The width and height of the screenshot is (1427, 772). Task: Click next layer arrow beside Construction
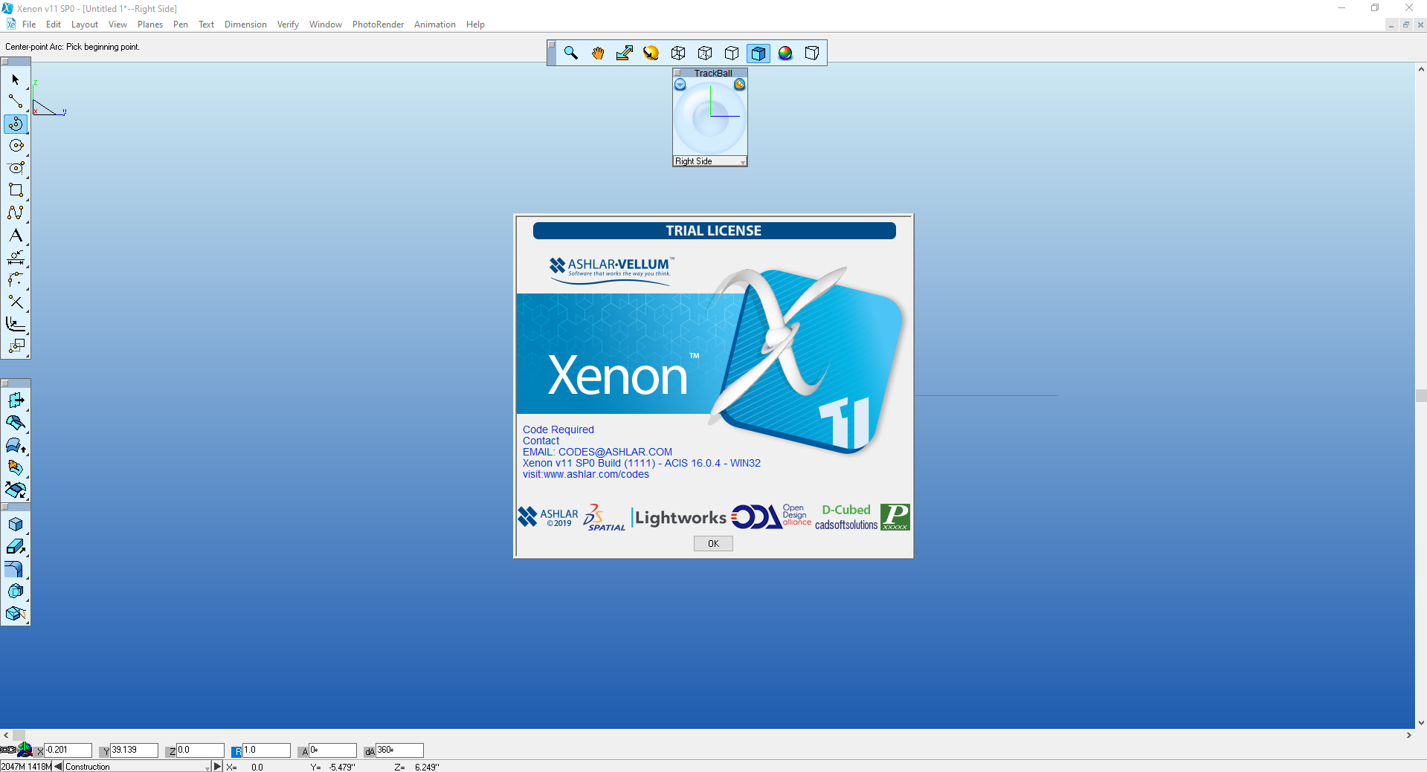coord(217,766)
